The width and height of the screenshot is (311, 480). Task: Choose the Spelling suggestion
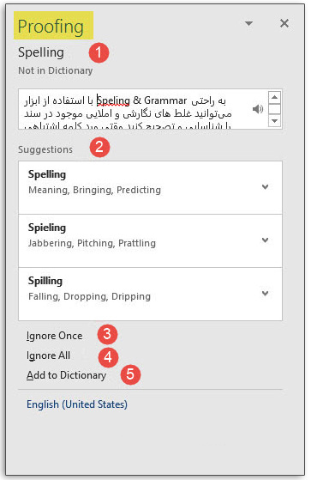pyautogui.click(x=150, y=188)
